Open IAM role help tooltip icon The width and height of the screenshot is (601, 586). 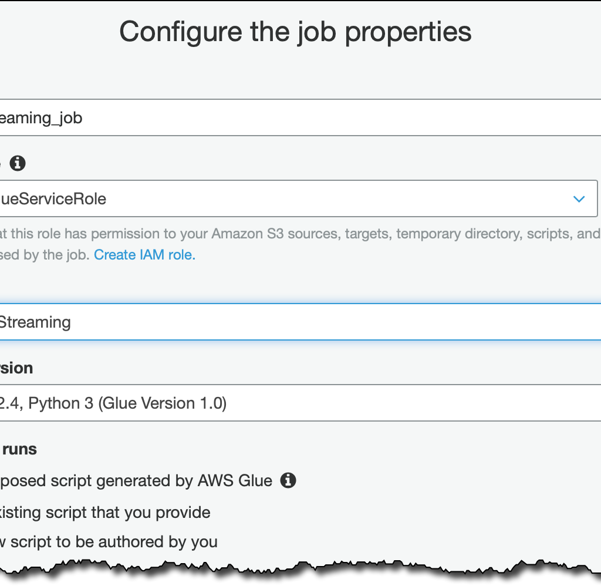coord(18,163)
